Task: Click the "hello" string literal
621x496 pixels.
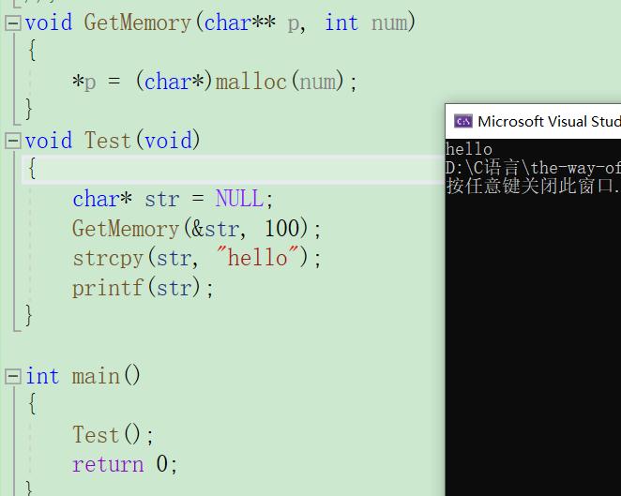Action: click(257, 258)
